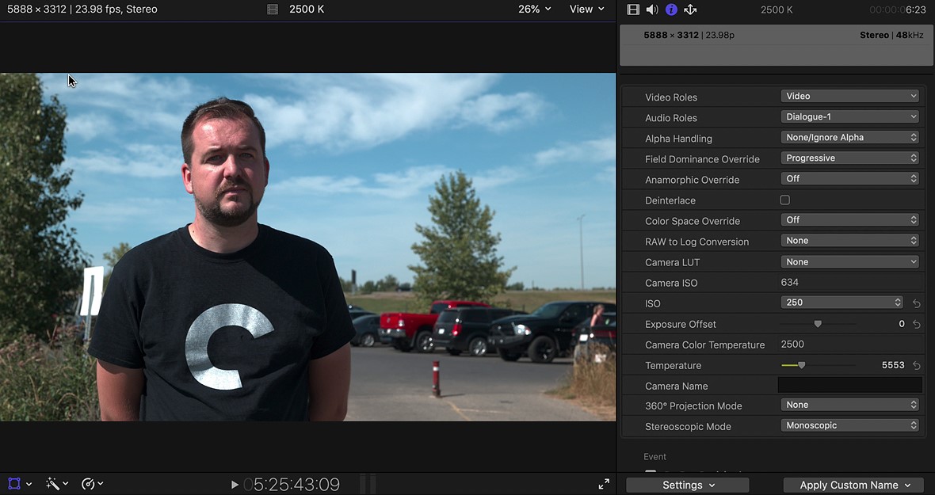Select the Info inspector icon
This screenshot has height=495, width=935.
pyautogui.click(x=671, y=10)
